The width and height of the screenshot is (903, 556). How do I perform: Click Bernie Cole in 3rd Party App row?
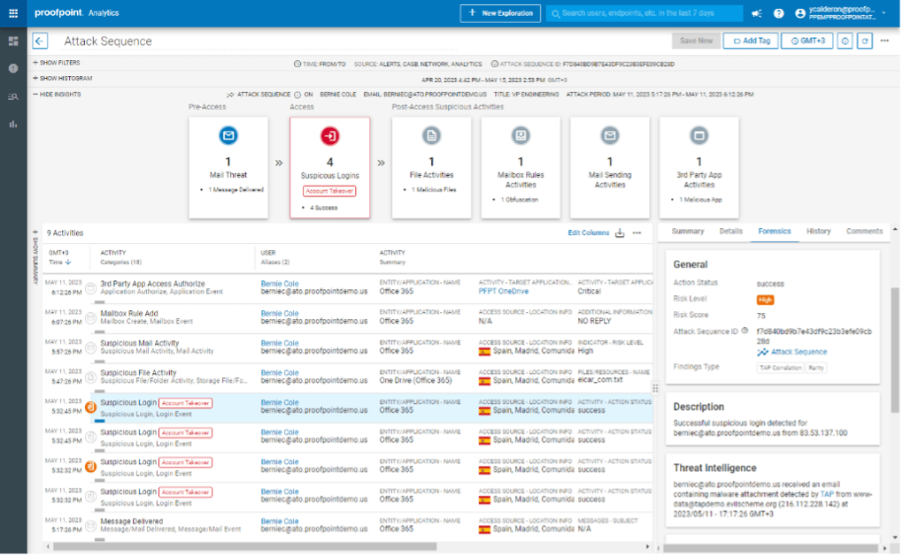tap(279, 284)
